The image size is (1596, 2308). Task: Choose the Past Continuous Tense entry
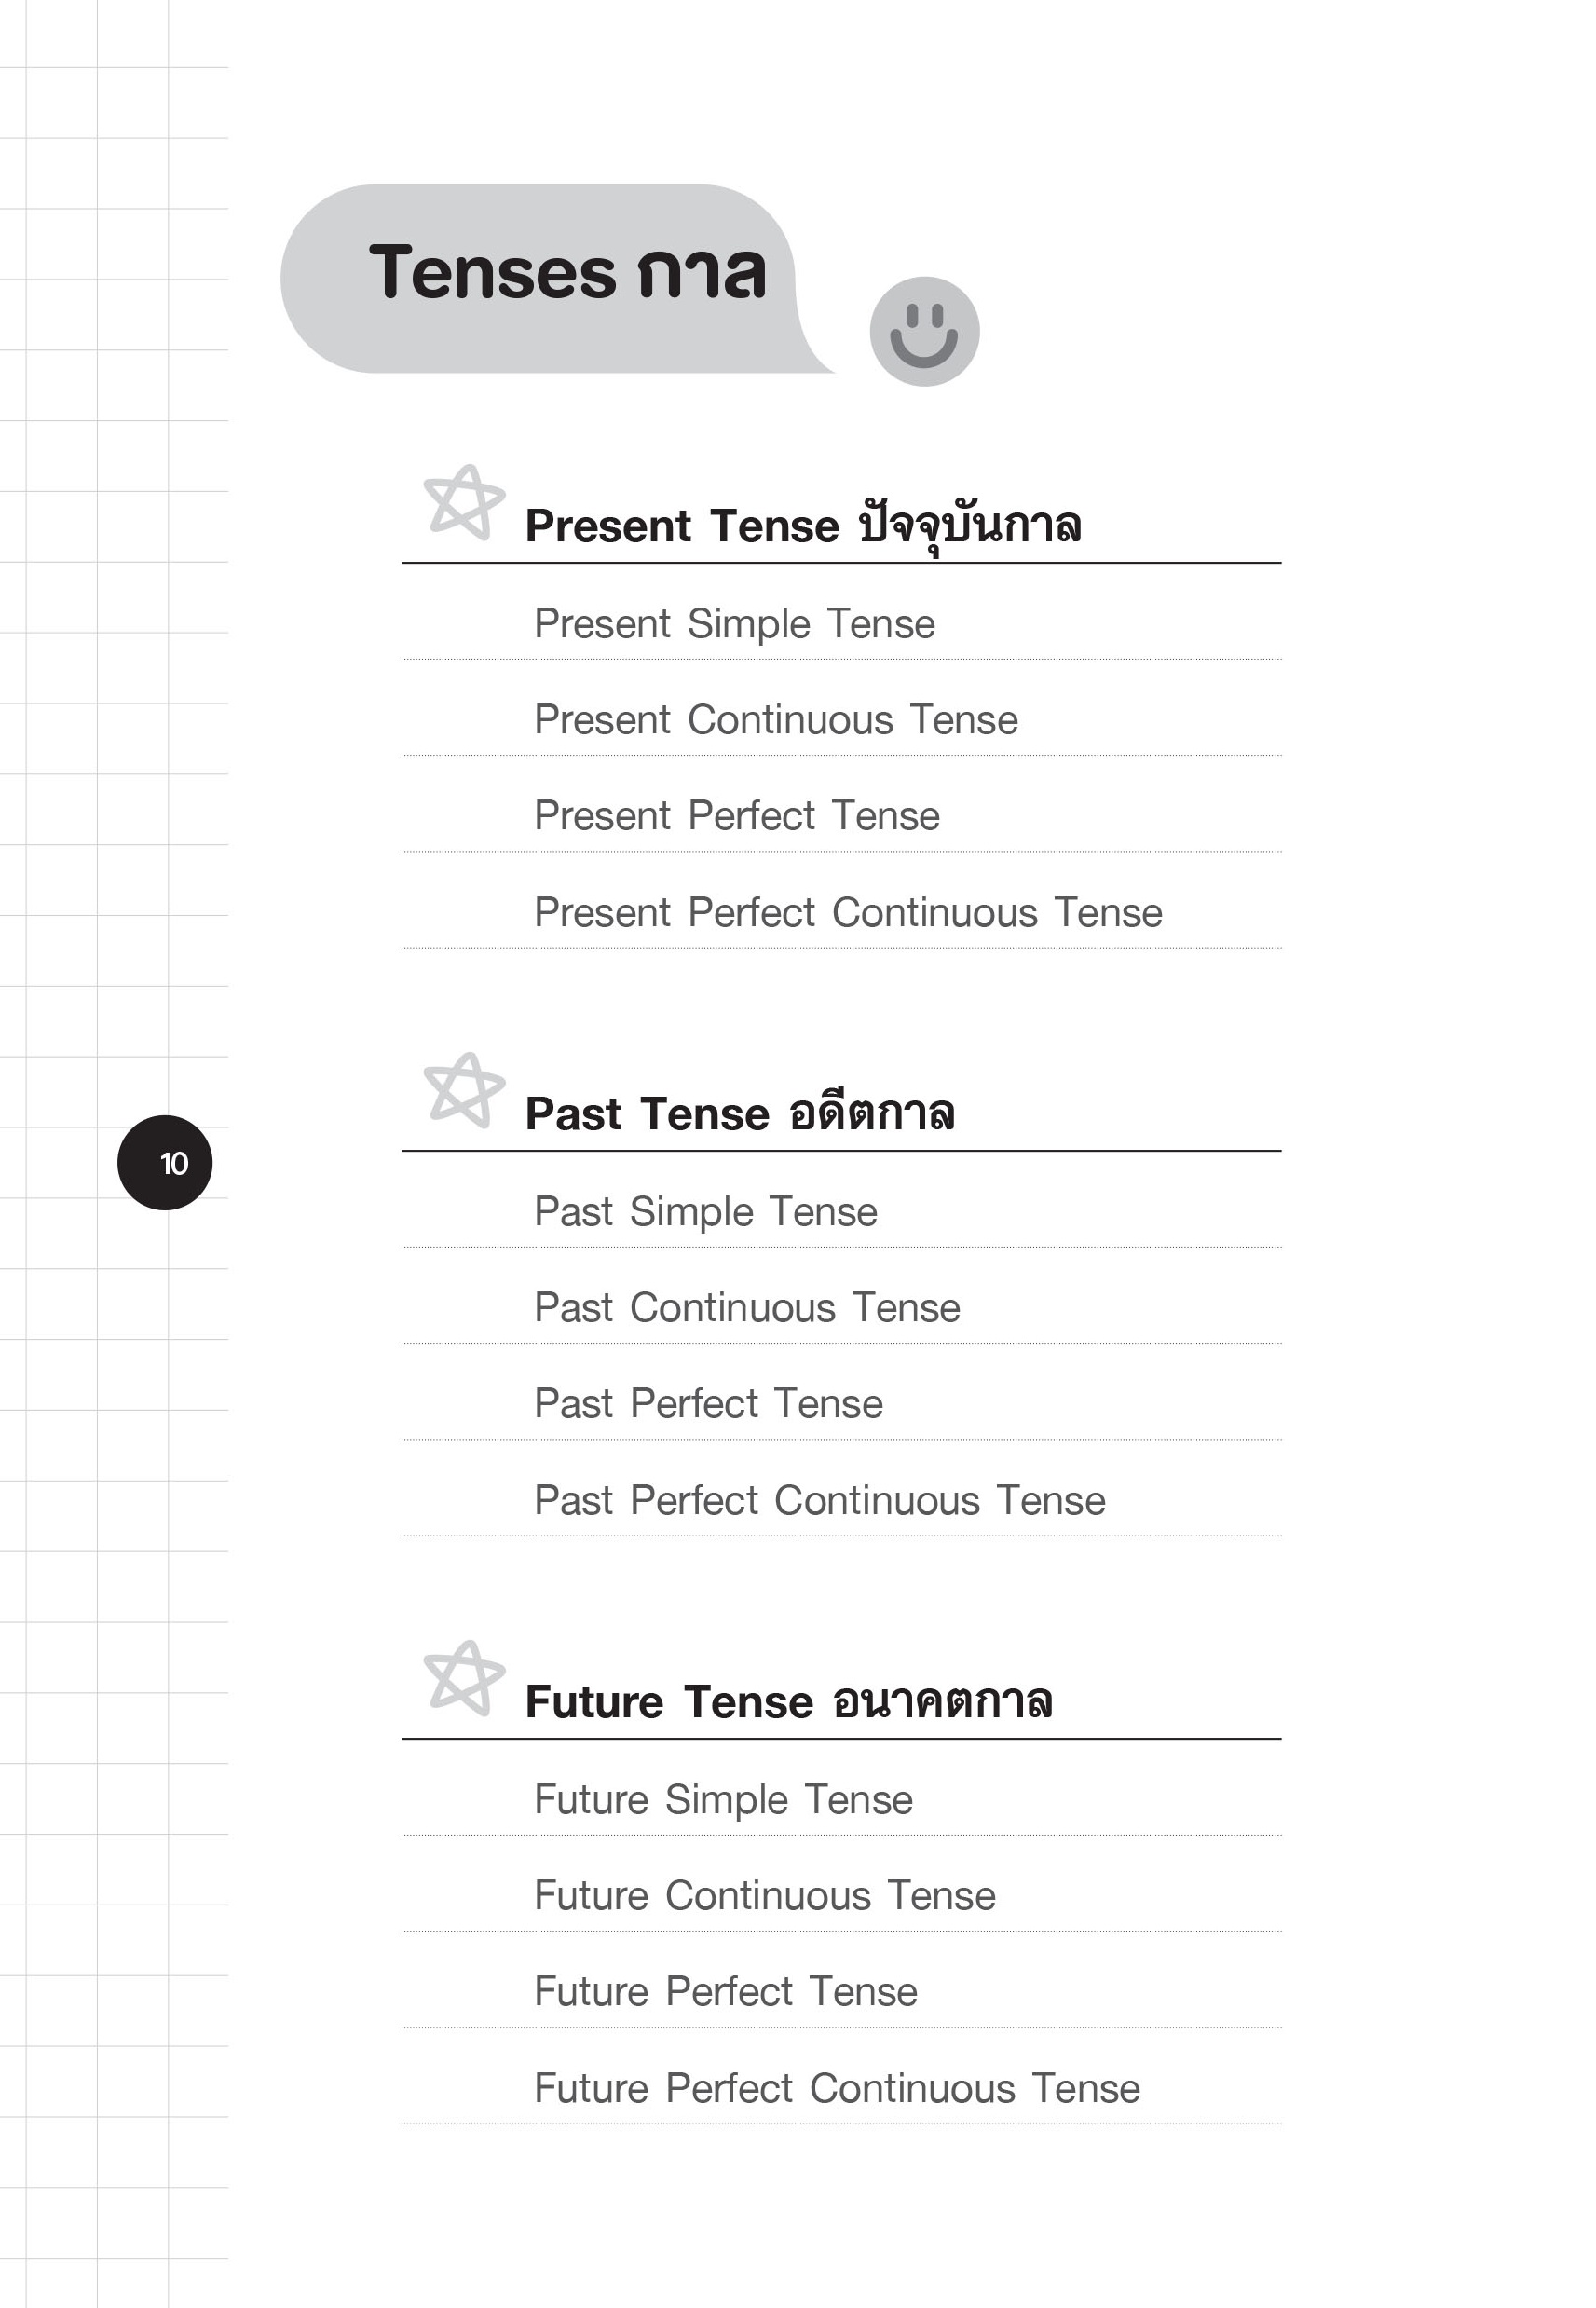point(747,1308)
